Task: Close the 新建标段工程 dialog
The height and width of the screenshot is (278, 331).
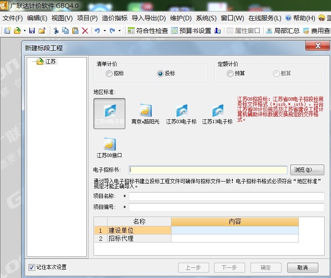Action: (x=317, y=46)
